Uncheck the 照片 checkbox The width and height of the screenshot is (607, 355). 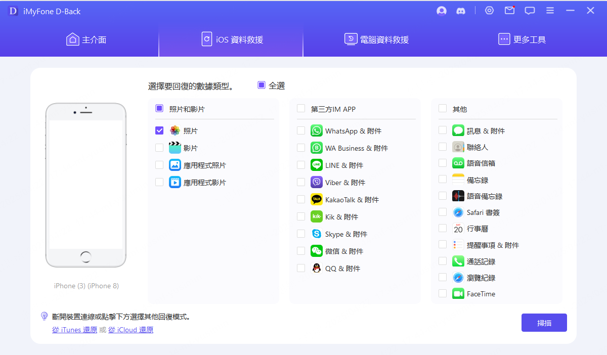159,130
